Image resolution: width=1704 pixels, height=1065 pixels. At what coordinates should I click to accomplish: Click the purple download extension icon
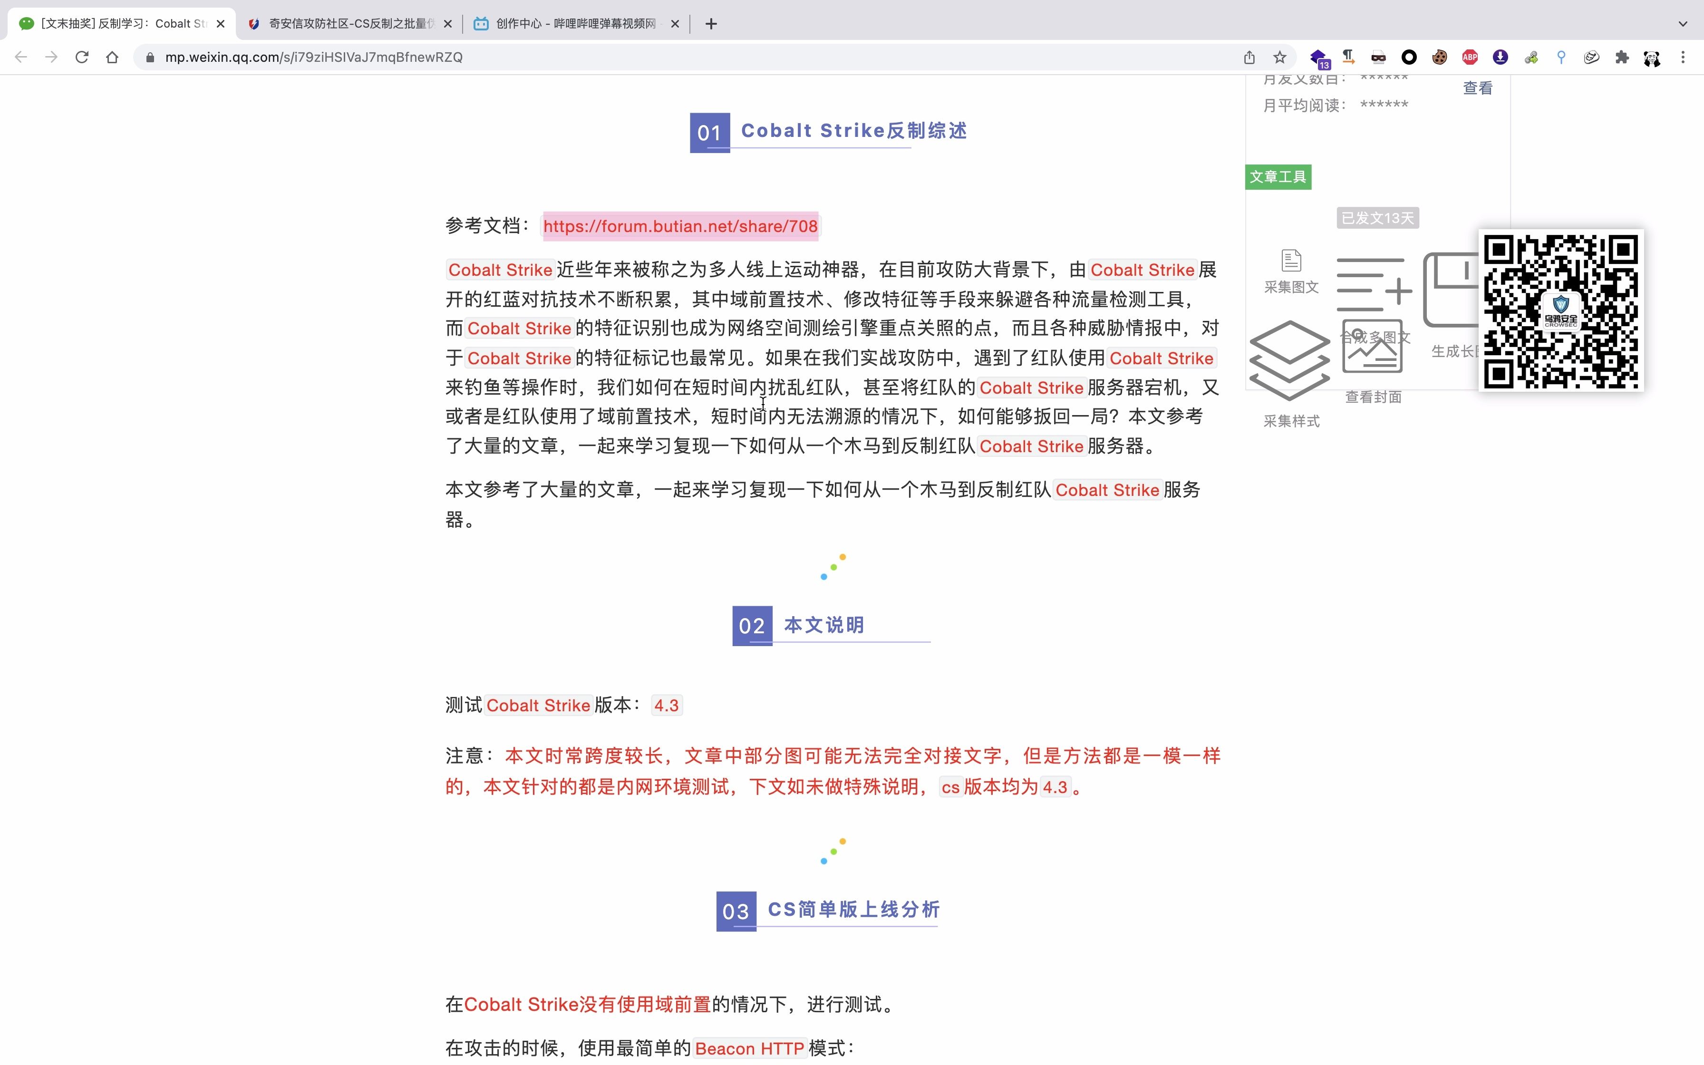[x=1501, y=57]
